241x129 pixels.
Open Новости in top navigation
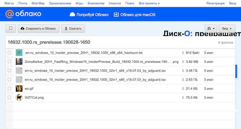[115, 3]
